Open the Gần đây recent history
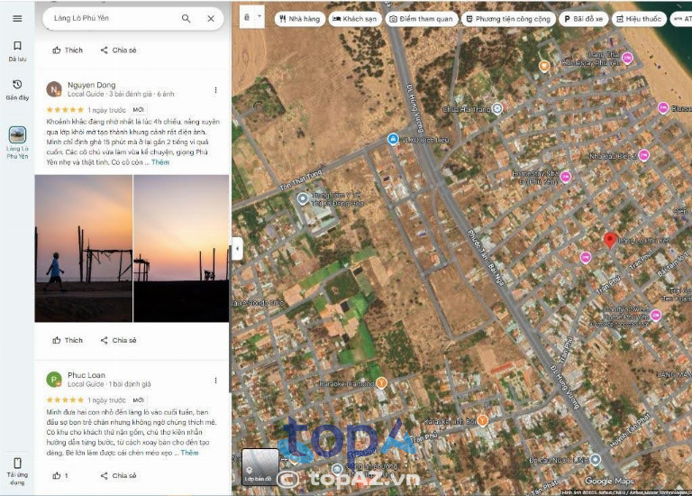 17,89
